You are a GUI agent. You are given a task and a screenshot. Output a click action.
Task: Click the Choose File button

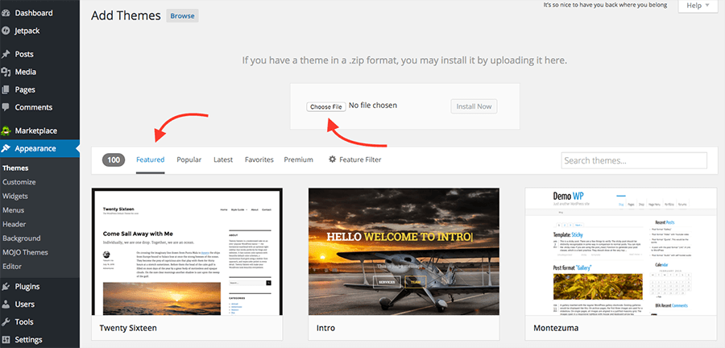[326, 107]
